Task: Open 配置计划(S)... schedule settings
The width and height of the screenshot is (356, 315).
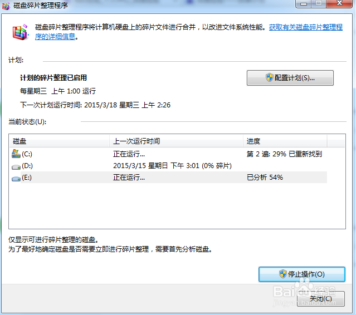Action: [290, 78]
